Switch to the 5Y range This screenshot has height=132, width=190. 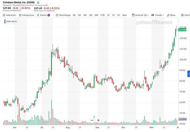(118, 15)
